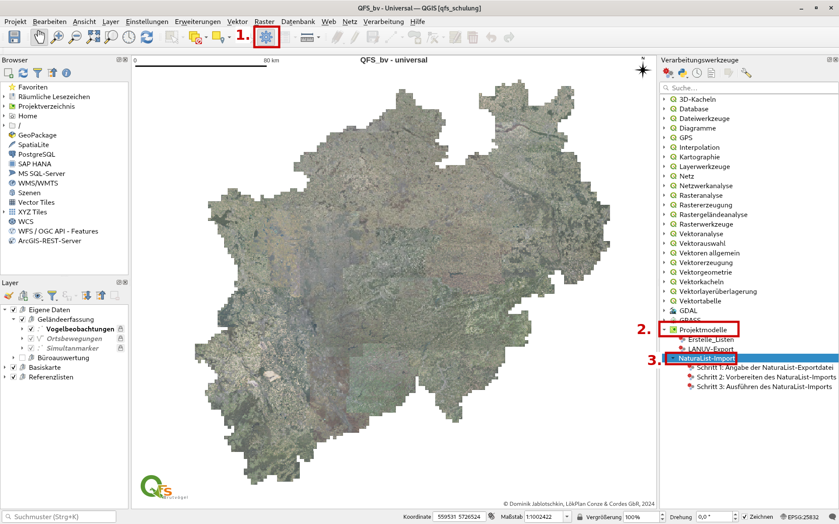
Task: Collapse the Projektmodelle group
Action: pos(664,330)
